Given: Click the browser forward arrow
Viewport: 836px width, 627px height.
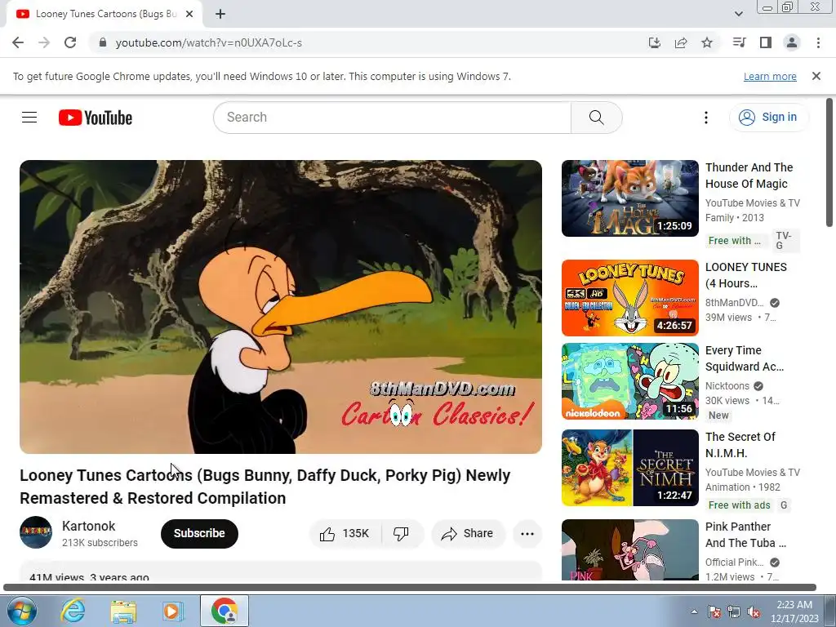Looking at the screenshot, I should (44, 42).
